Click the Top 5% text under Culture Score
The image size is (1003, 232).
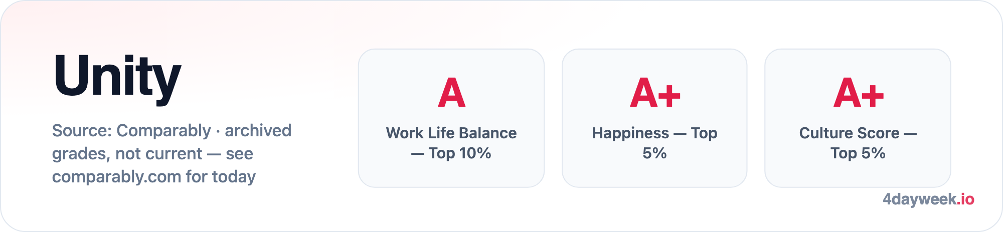(858, 153)
